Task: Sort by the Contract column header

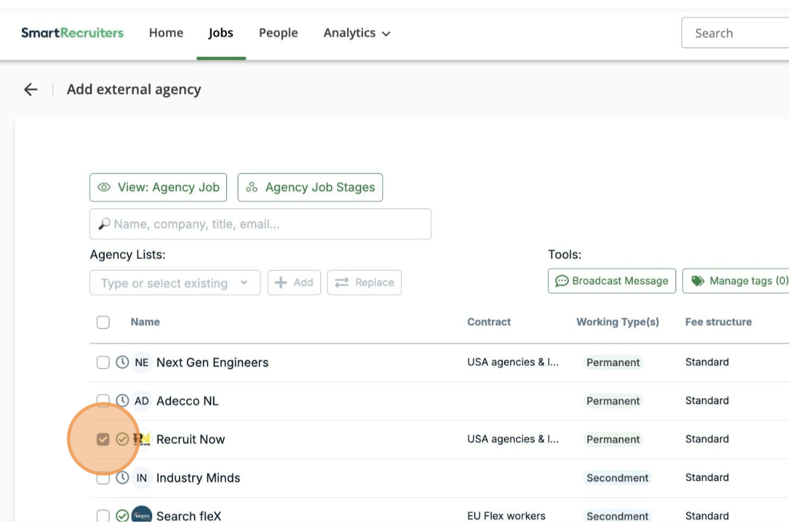Action: pos(489,322)
